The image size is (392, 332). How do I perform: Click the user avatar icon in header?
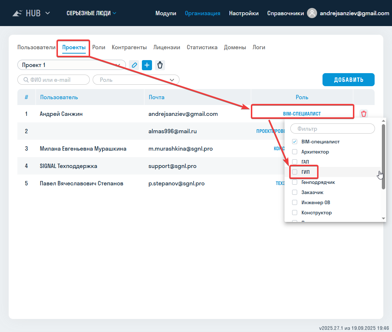tap(312, 13)
